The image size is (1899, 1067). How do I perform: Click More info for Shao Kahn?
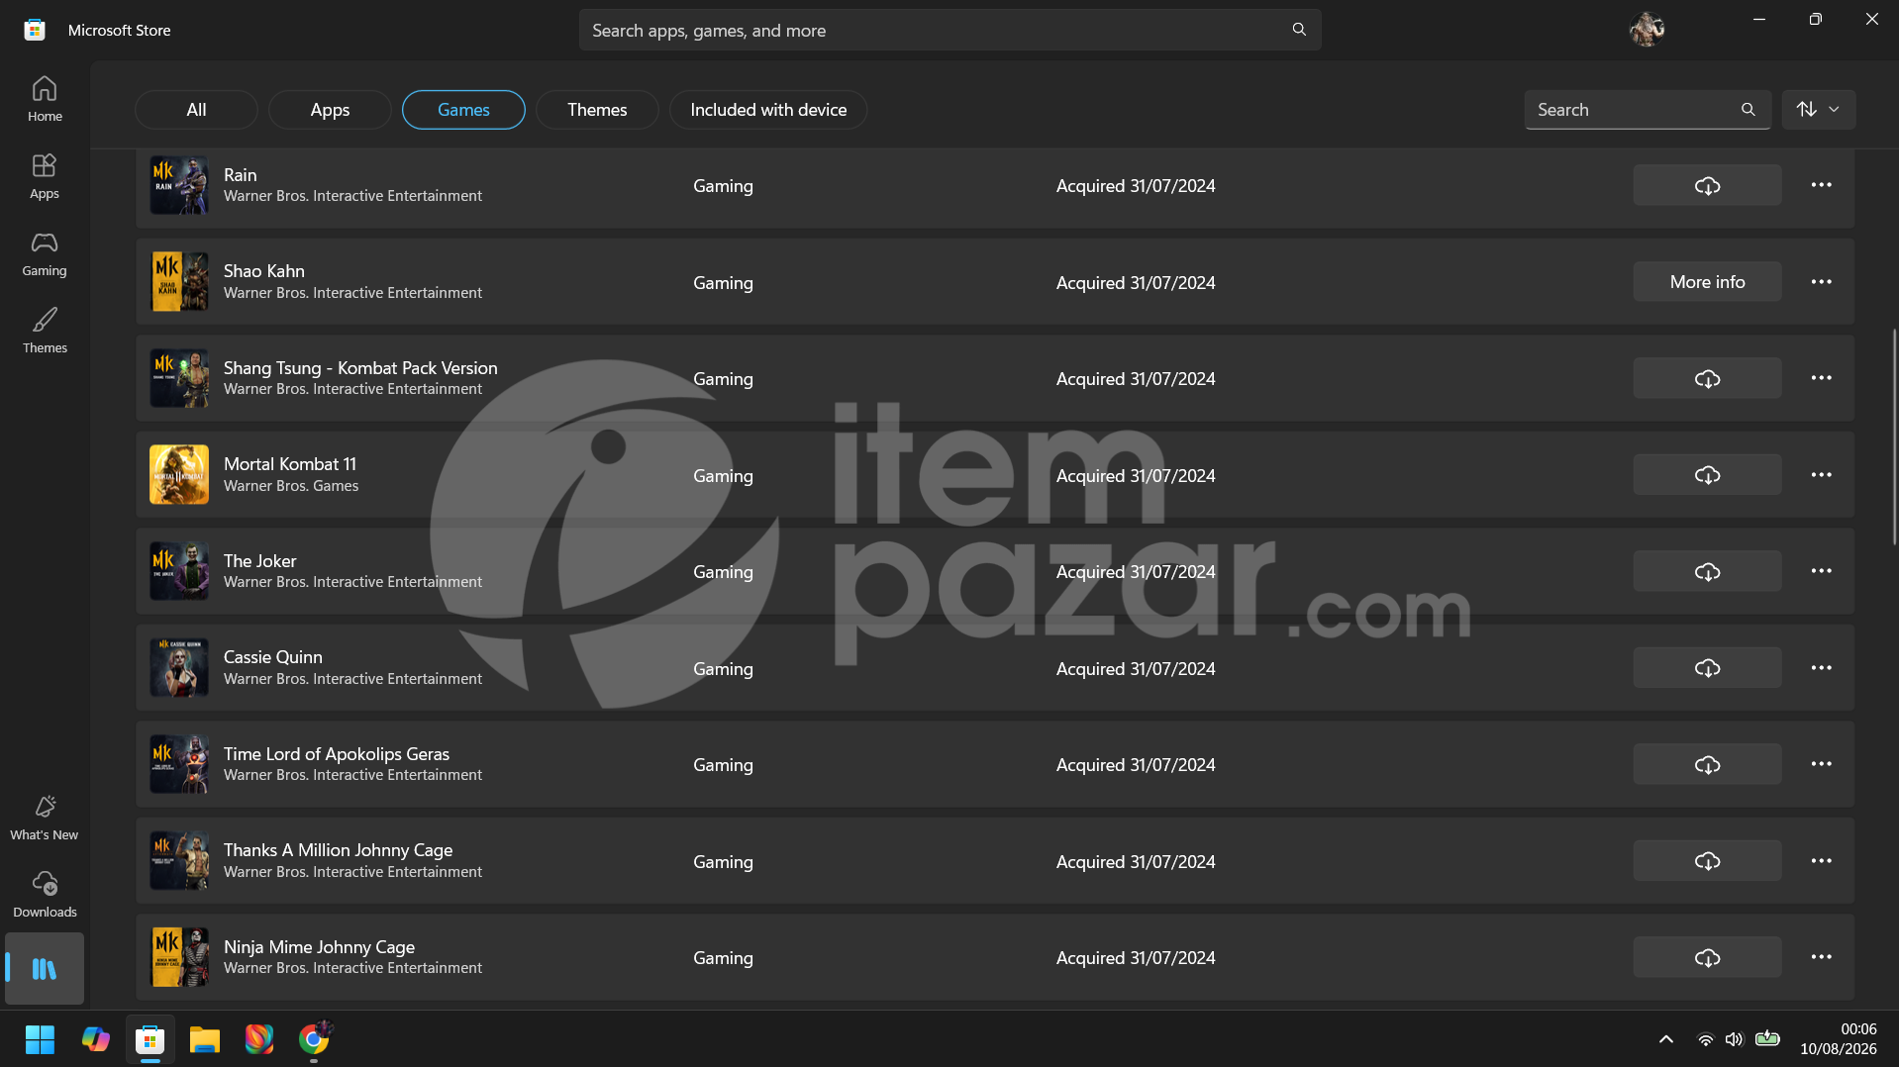(x=1707, y=282)
